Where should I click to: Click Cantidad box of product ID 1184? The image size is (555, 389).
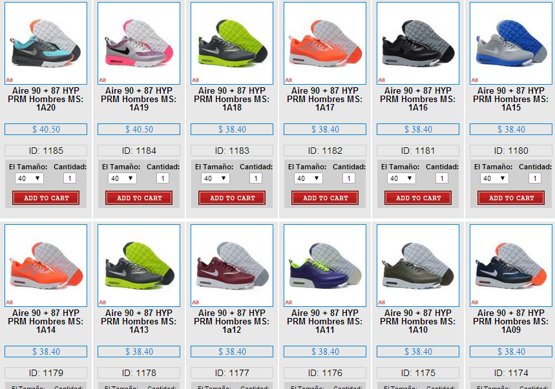[162, 178]
